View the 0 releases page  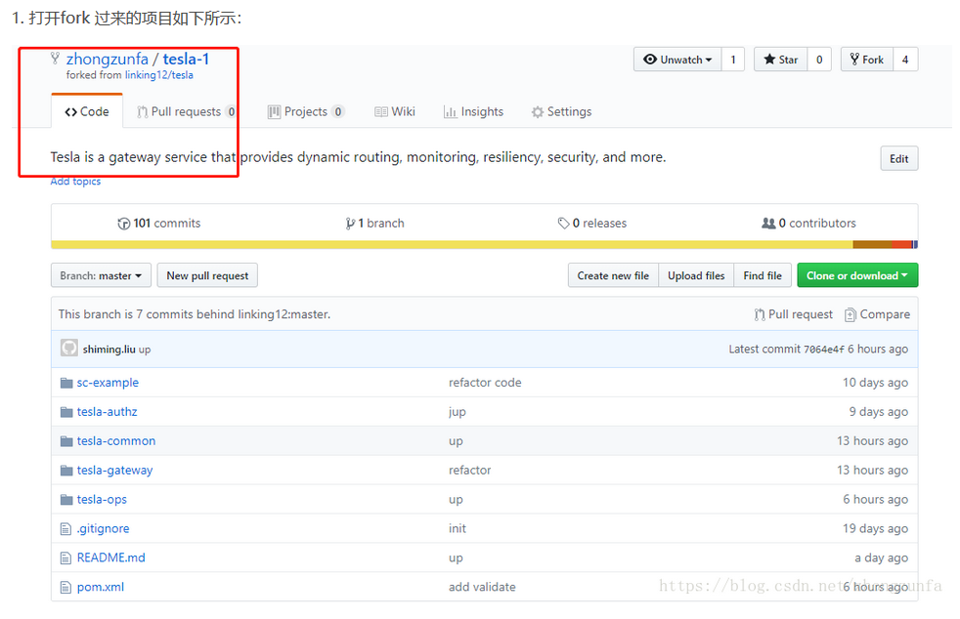592,224
